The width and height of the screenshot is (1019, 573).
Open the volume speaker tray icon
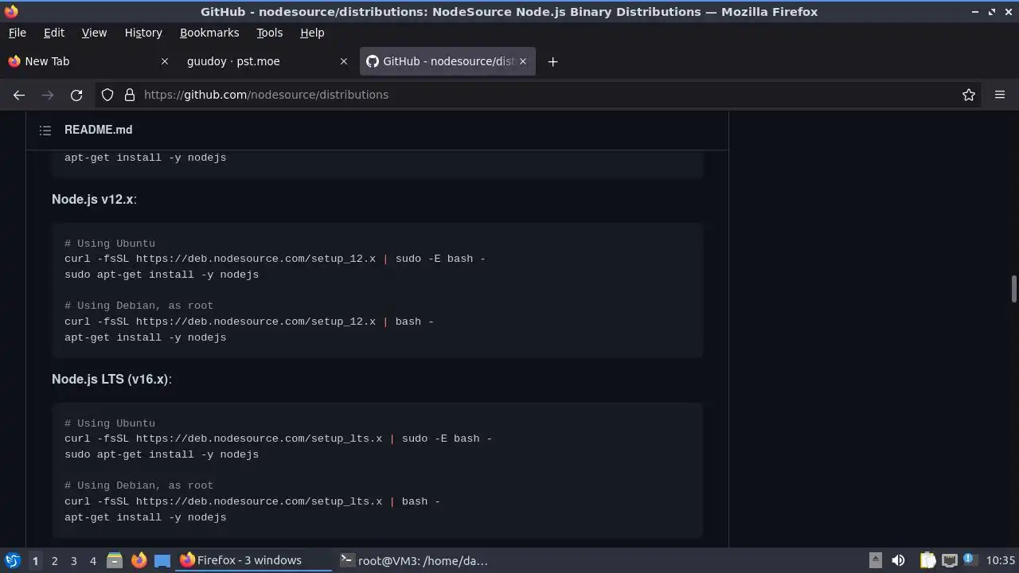pos(898,560)
